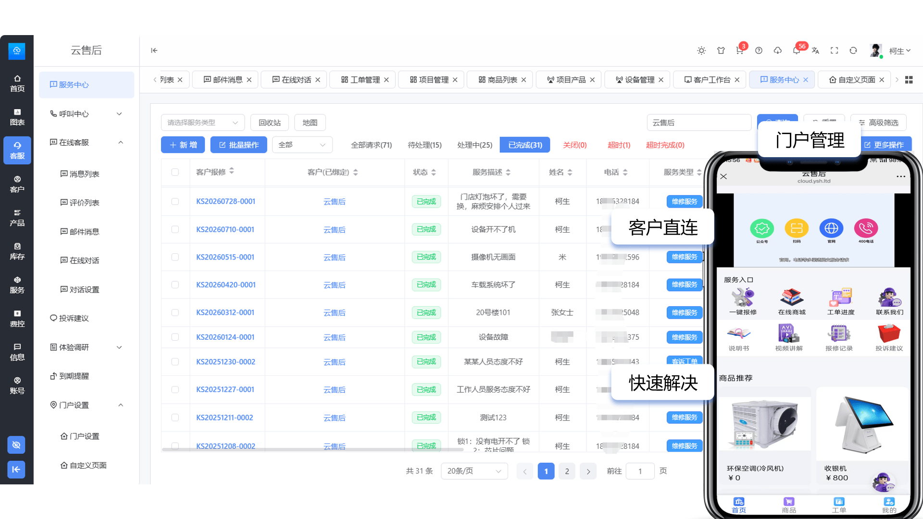The width and height of the screenshot is (923, 519).
Task: Toggle the eye-slash visibility button in sidebar
Action: tap(16, 445)
